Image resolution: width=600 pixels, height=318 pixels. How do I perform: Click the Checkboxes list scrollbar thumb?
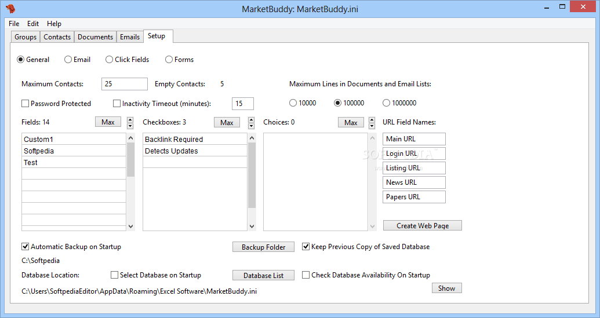(252, 176)
